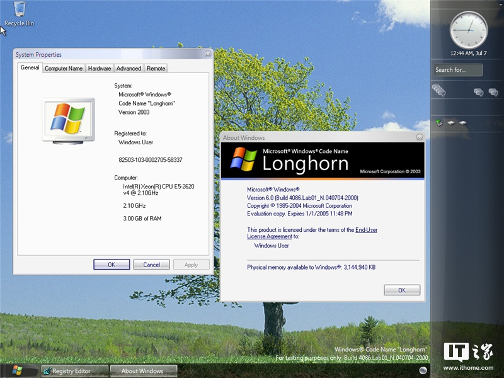Click the large 'Longhorn' banner text
Screen dimensions: 504x378
tap(306, 164)
